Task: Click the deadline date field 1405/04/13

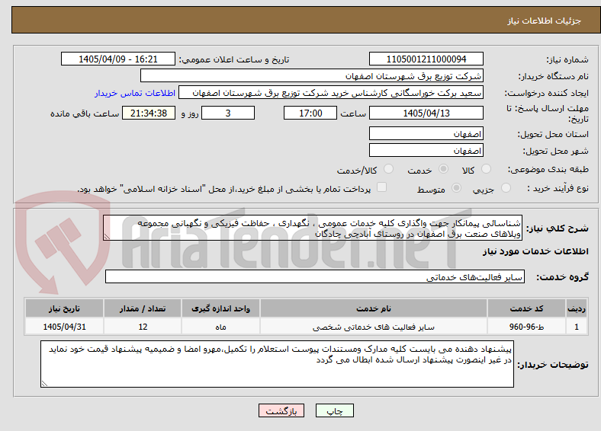Action: pos(426,113)
